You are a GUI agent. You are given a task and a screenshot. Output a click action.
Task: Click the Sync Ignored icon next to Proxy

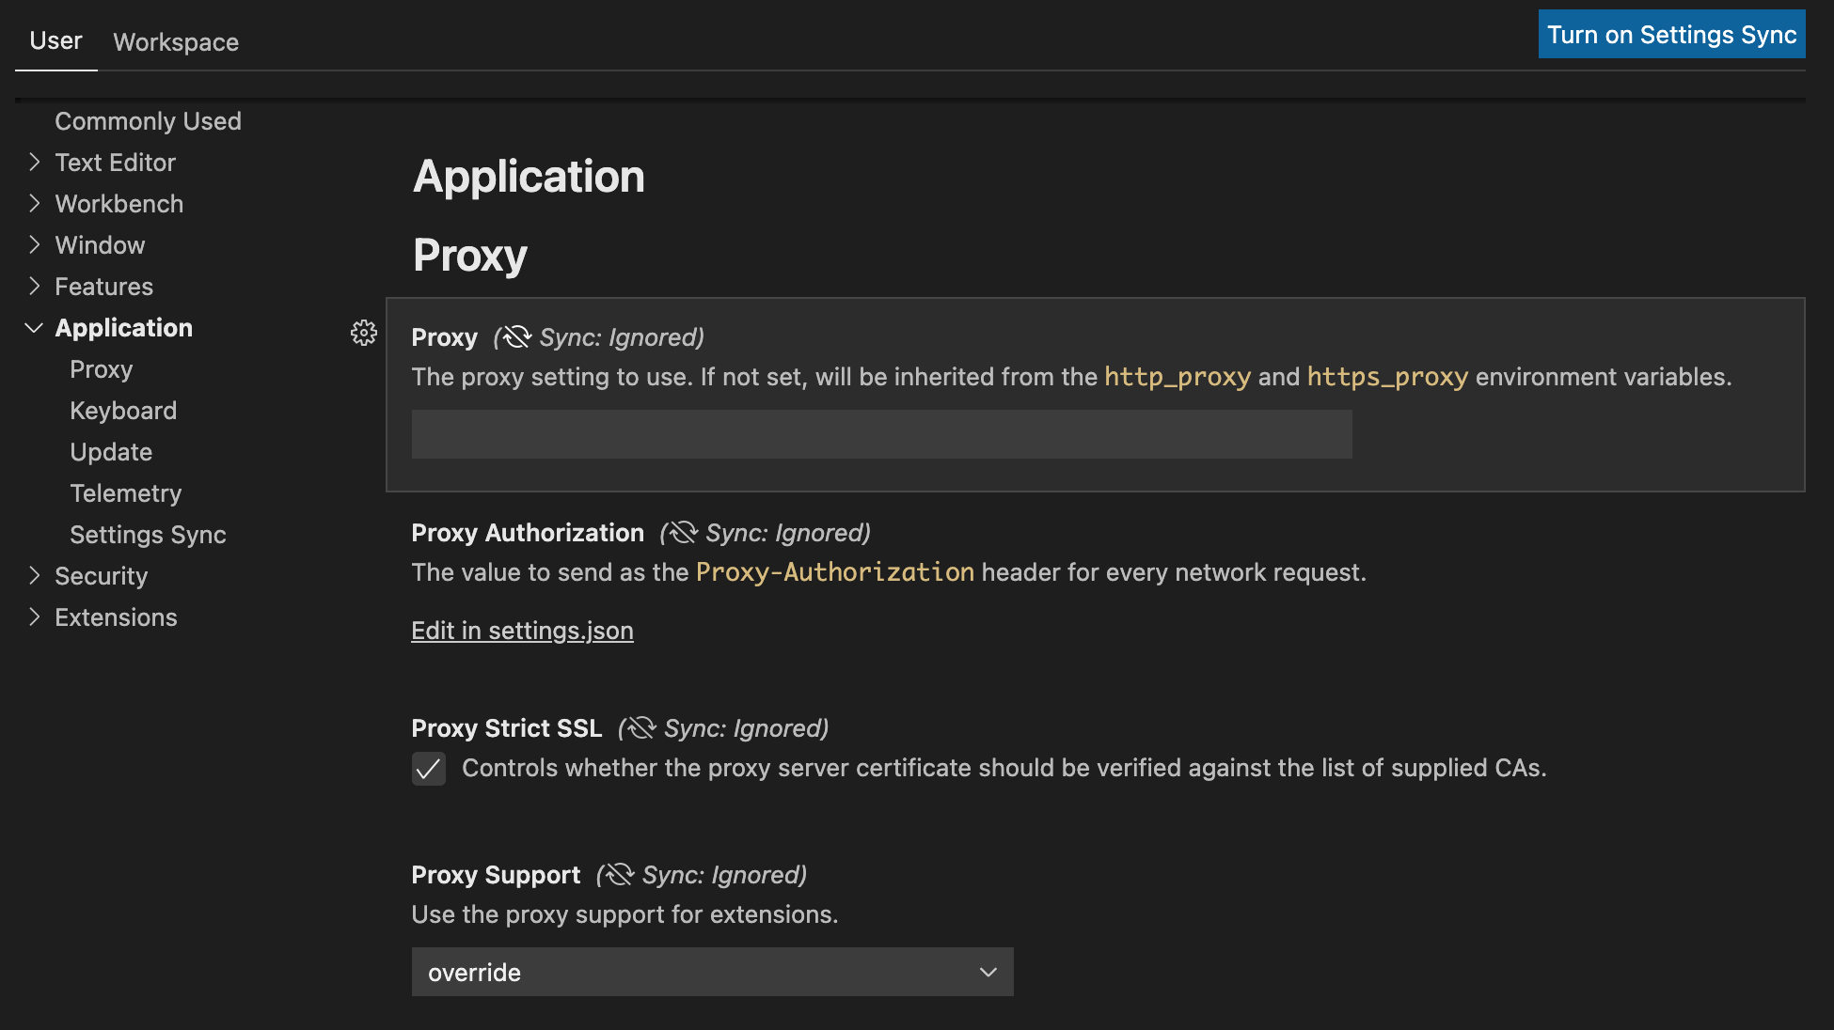pos(514,336)
